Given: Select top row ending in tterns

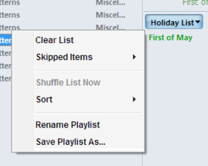Looking at the screenshot, I should click(x=10, y=3).
